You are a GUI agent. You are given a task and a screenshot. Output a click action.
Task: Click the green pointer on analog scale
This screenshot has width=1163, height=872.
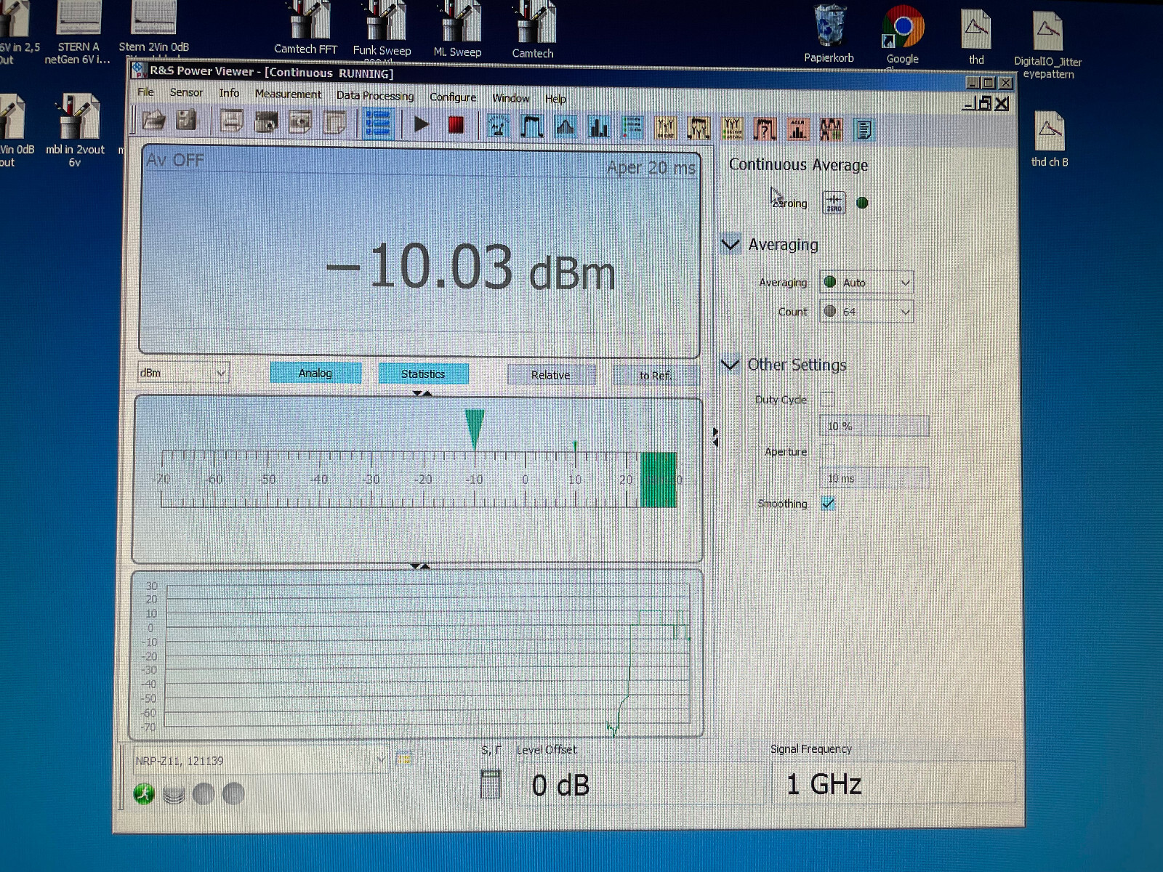tap(475, 429)
